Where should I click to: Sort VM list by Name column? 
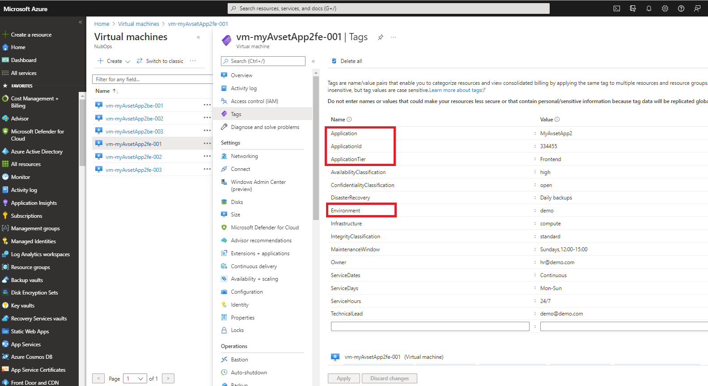point(106,91)
